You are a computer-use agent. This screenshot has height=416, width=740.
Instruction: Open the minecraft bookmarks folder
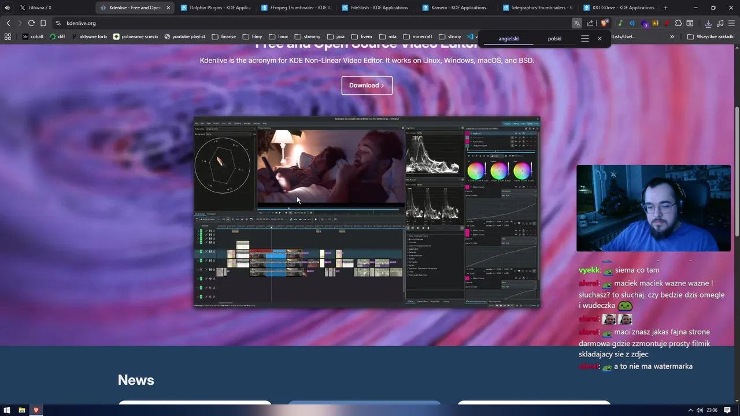pos(417,36)
